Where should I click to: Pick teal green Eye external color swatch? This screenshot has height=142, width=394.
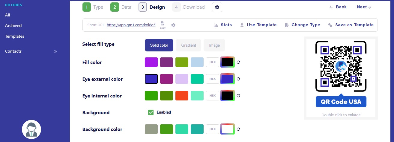coord(197,79)
